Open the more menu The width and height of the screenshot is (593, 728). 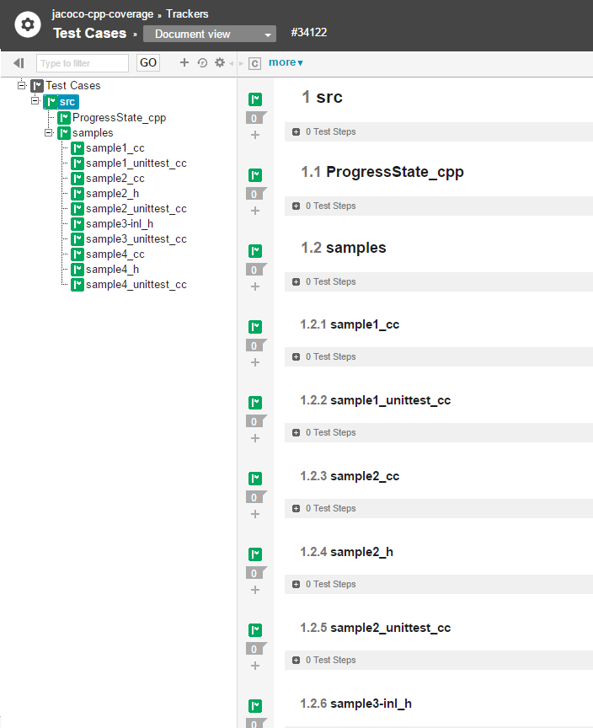(x=286, y=62)
